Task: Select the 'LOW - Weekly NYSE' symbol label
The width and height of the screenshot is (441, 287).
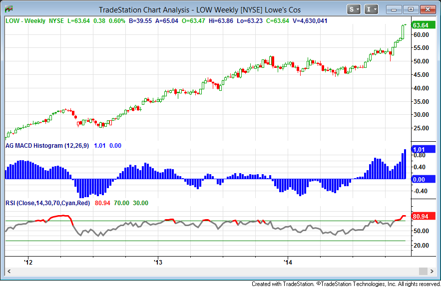Action: [34, 21]
